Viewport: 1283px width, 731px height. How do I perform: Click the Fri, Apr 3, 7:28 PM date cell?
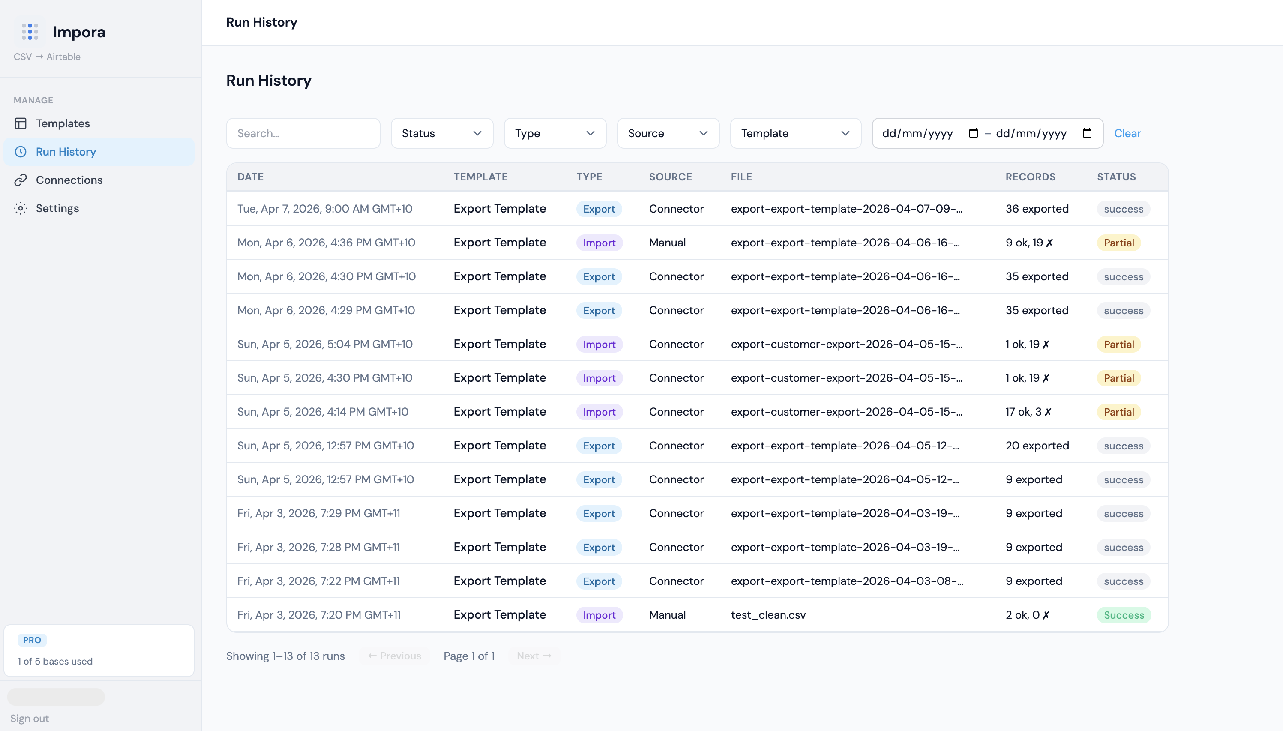[x=319, y=547]
